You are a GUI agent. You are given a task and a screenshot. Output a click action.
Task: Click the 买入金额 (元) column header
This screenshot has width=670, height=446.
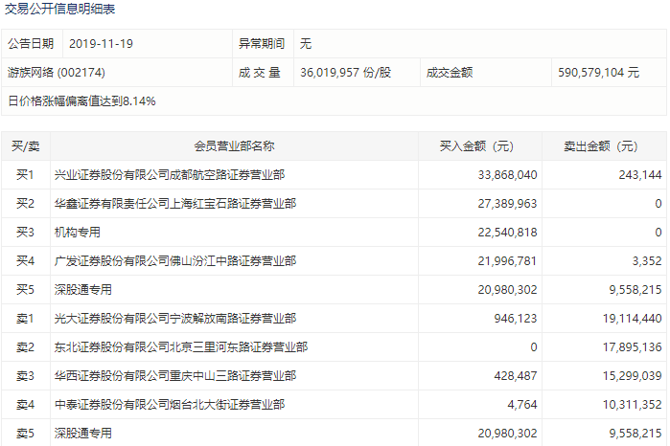pyautogui.click(x=476, y=146)
